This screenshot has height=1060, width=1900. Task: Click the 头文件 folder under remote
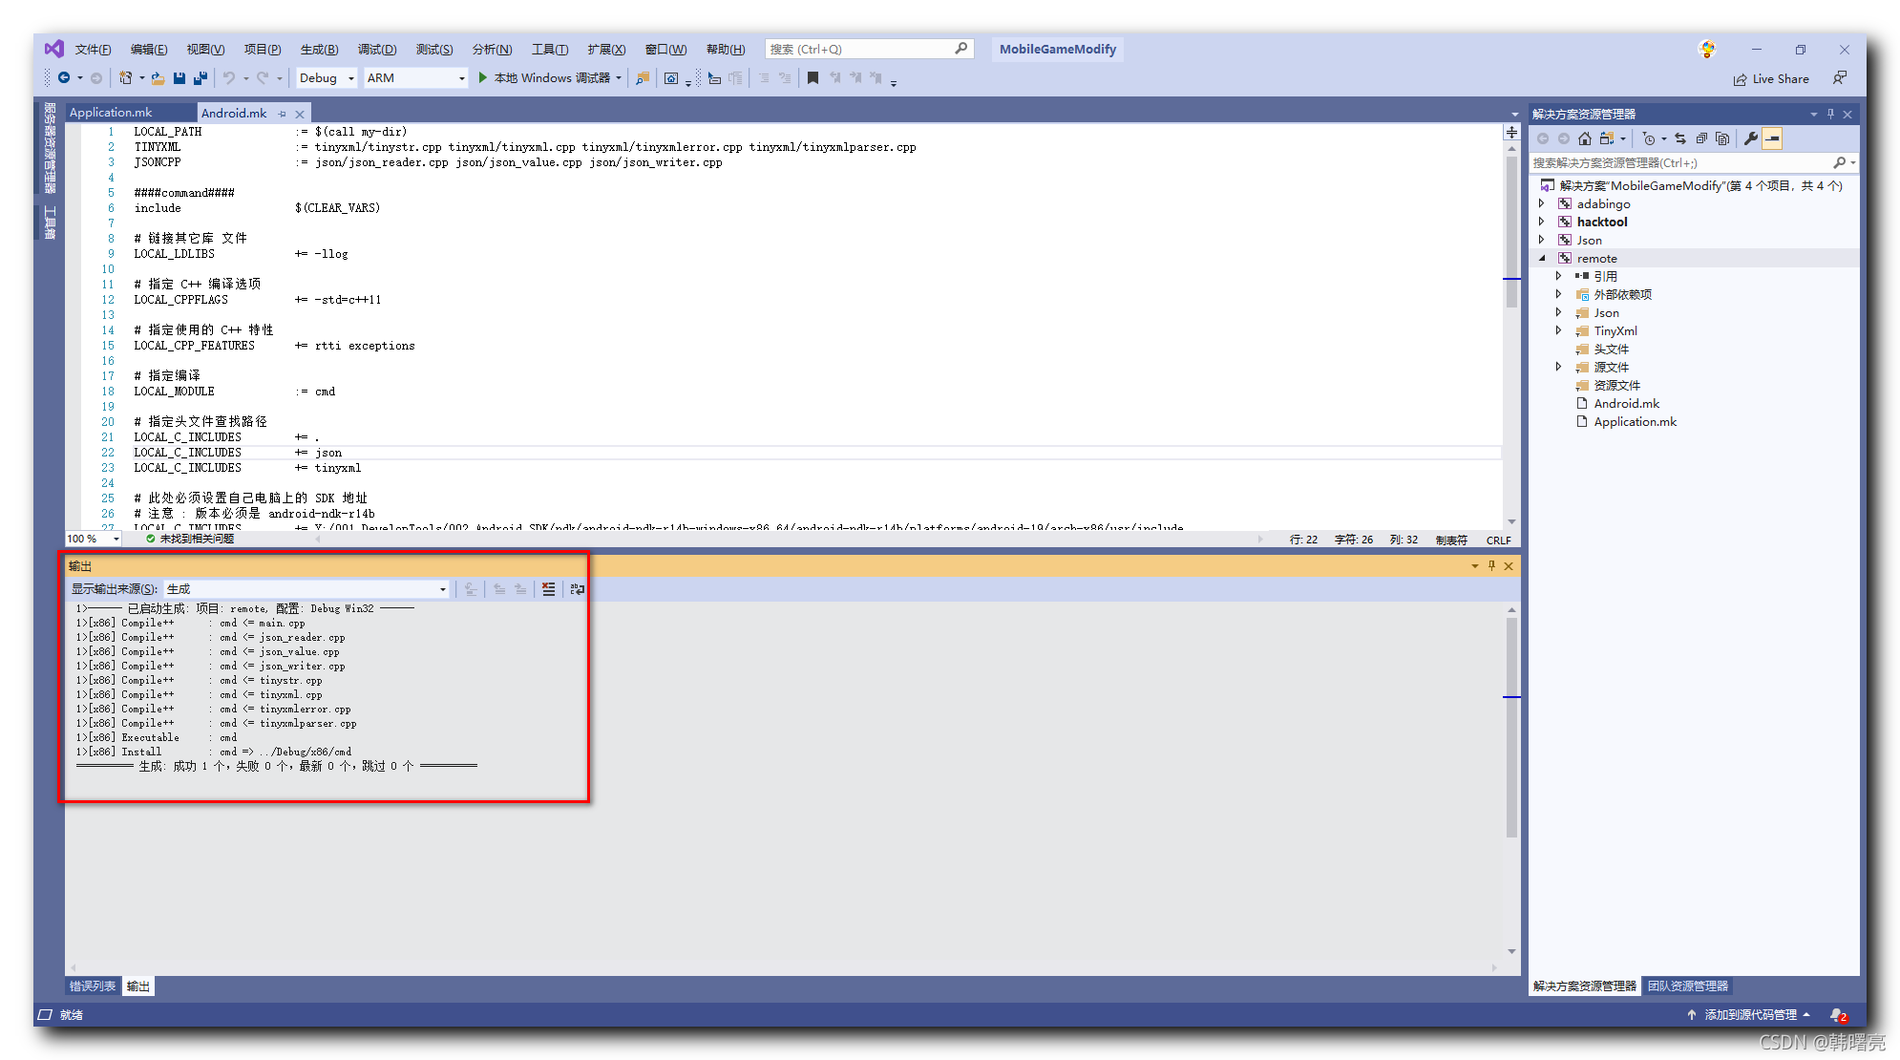[1611, 349]
